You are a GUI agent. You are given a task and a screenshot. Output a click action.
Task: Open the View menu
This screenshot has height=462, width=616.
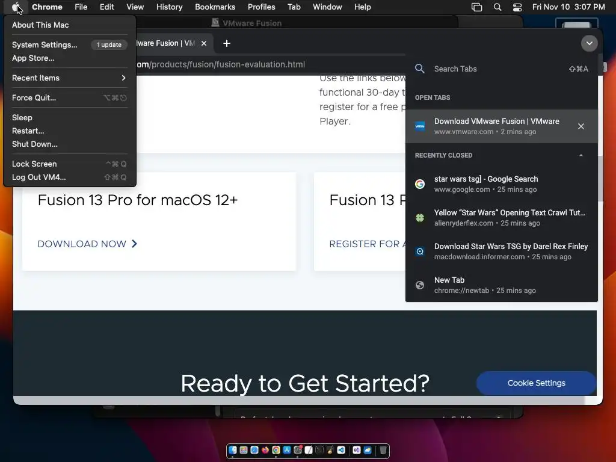point(135,7)
